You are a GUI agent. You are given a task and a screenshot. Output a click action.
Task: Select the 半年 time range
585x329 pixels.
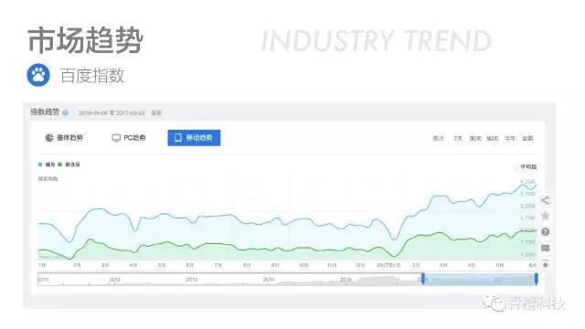510,138
